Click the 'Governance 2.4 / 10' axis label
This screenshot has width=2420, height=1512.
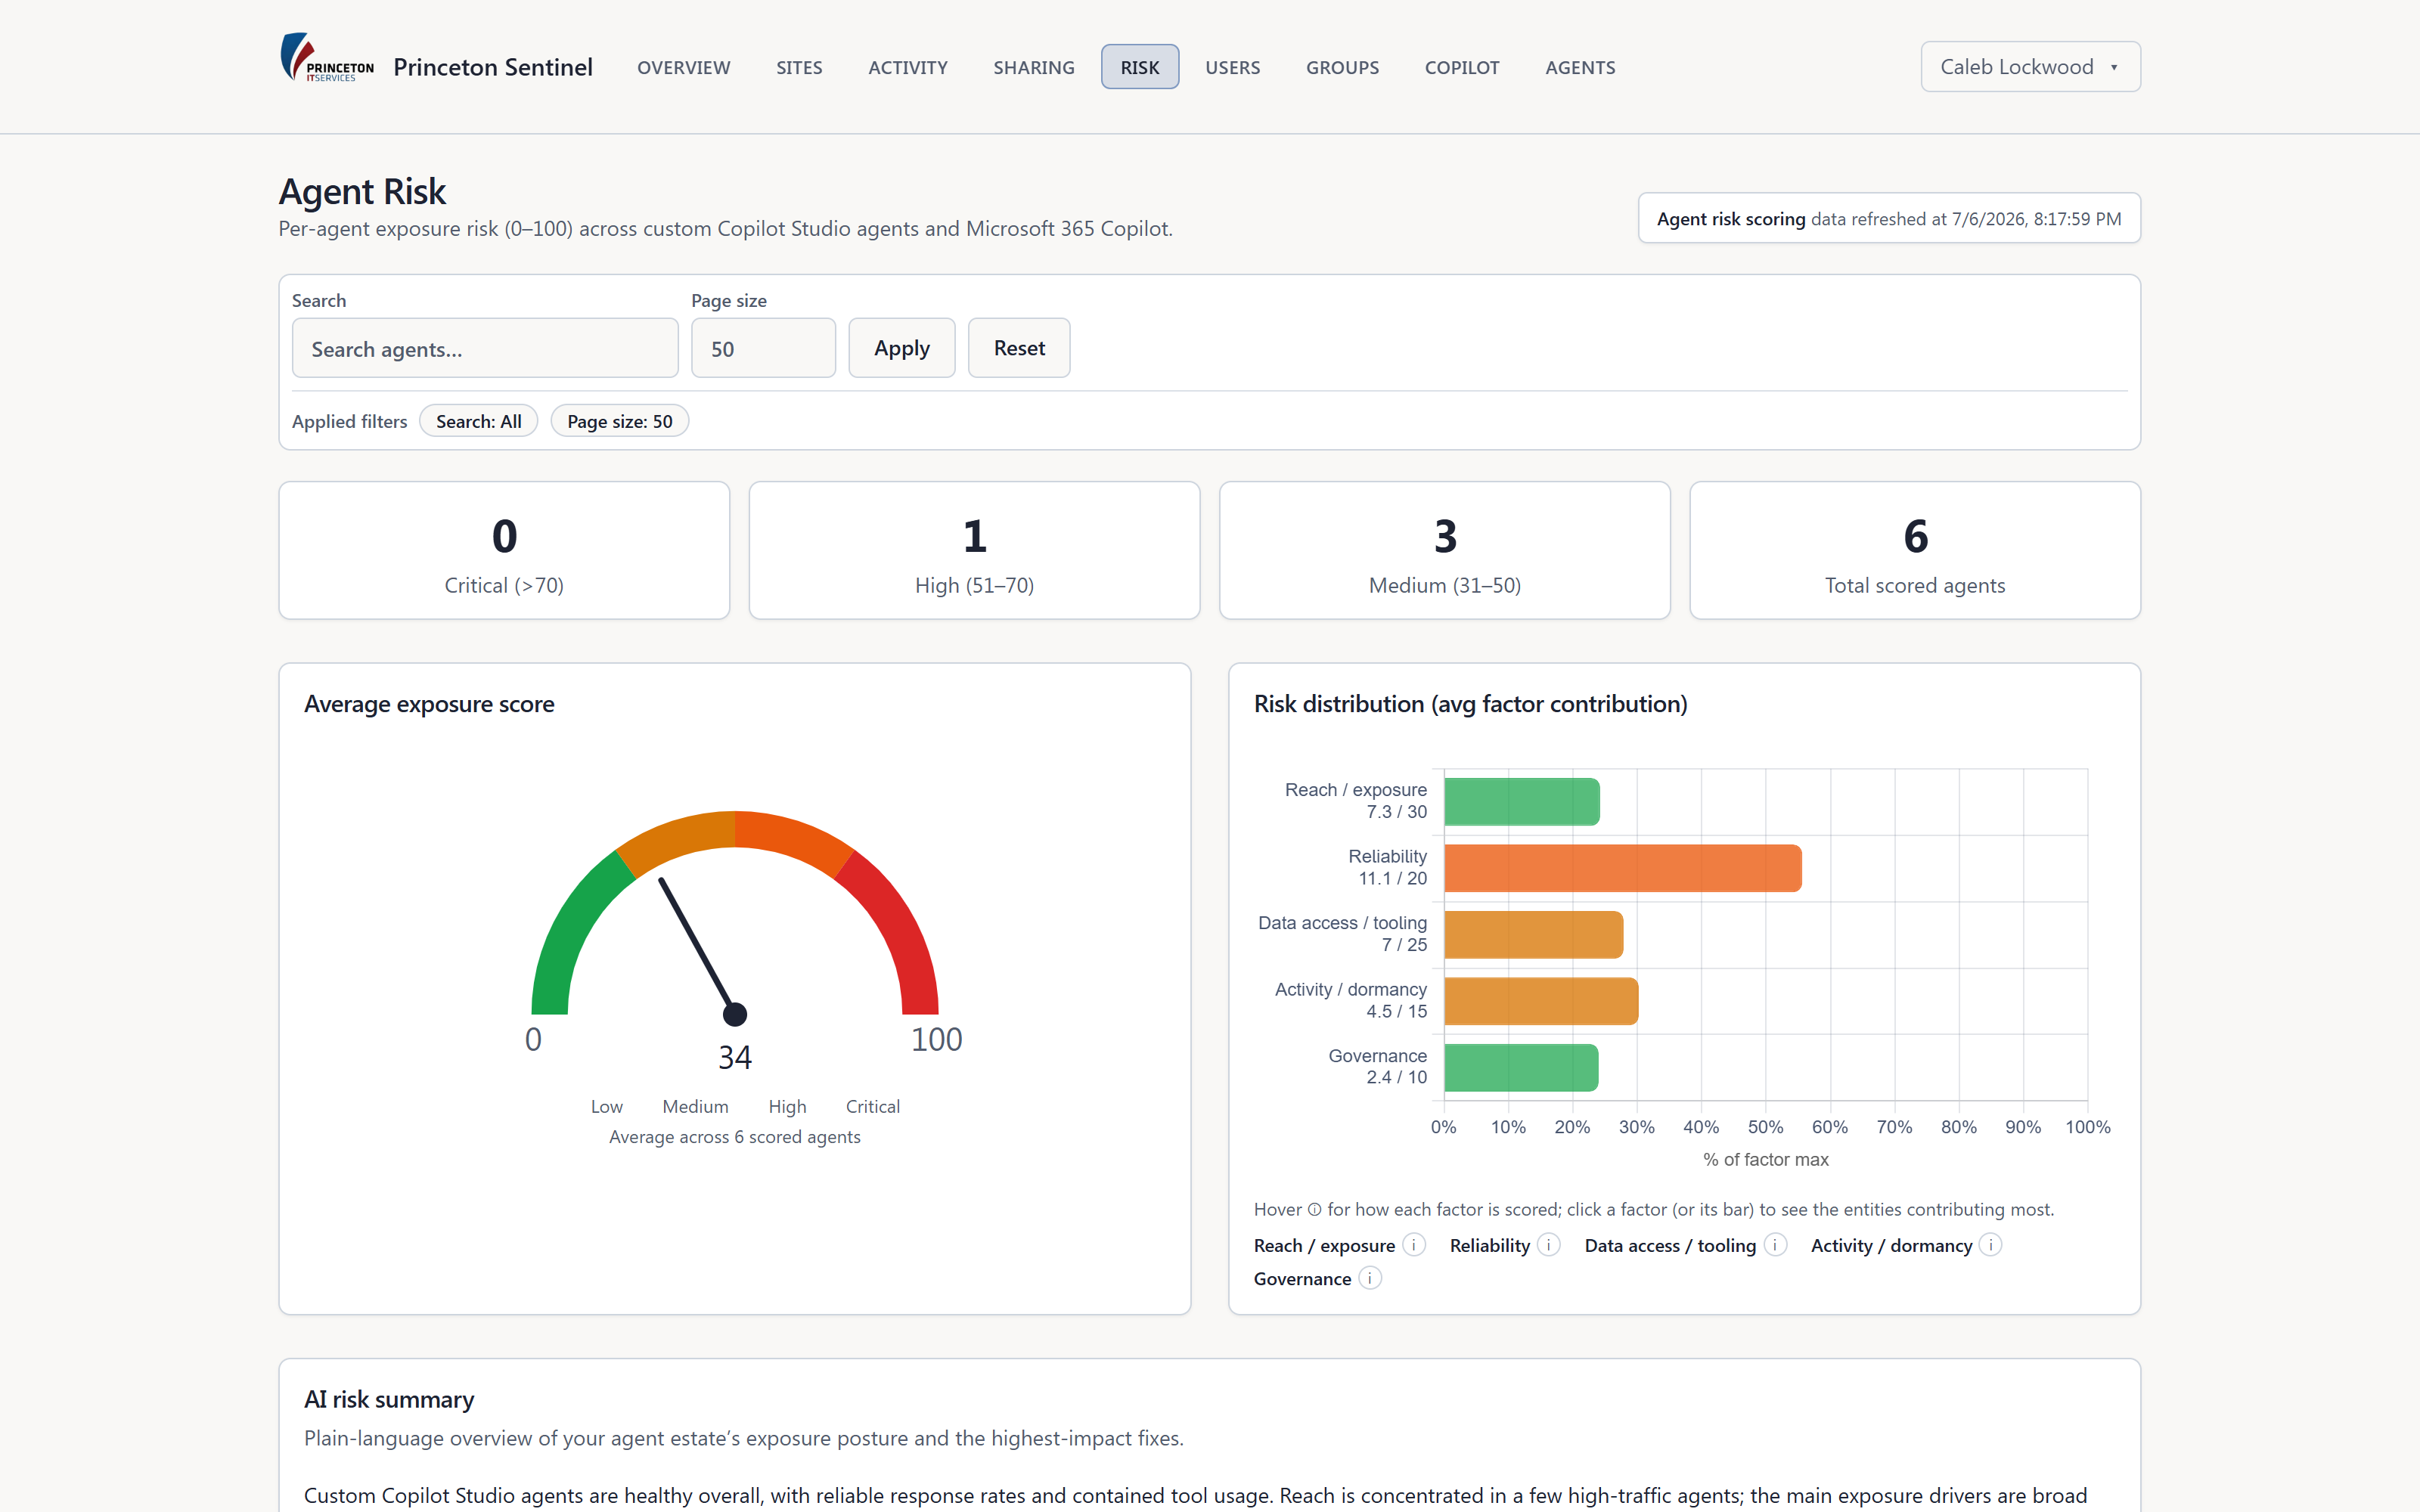tap(1377, 1066)
